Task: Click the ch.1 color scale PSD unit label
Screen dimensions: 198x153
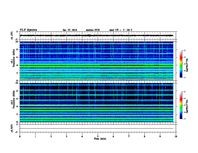Action: [x=187, y=65]
